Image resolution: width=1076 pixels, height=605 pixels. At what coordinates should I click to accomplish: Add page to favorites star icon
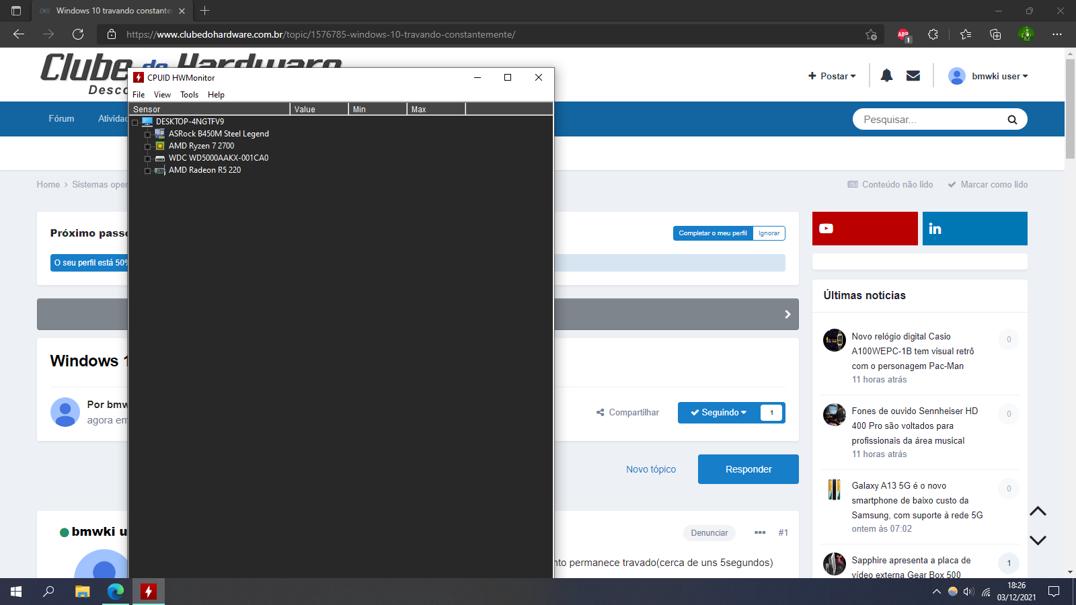[871, 34]
